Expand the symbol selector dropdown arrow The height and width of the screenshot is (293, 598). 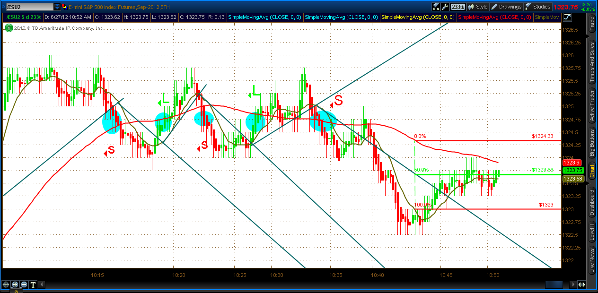[57, 7]
